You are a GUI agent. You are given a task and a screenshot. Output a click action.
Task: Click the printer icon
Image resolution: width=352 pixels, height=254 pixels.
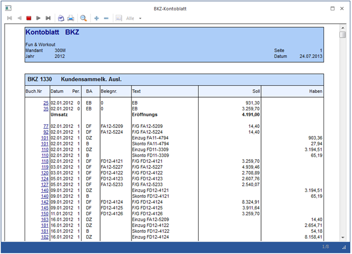click(71, 18)
